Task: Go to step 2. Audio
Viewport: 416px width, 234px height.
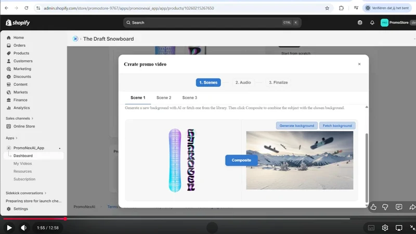Action: point(243,83)
